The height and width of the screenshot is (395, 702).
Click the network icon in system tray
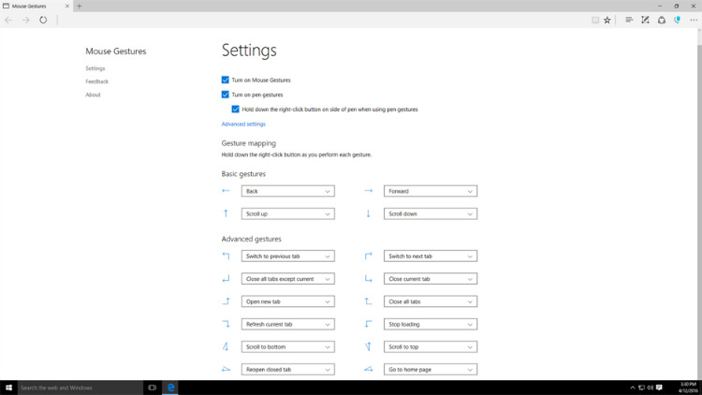(x=641, y=388)
